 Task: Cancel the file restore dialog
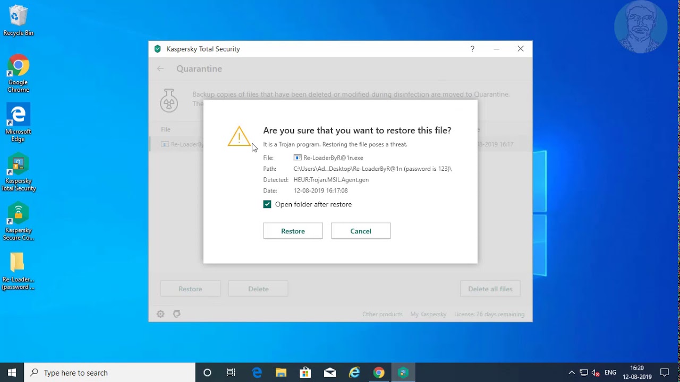pyautogui.click(x=361, y=231)
